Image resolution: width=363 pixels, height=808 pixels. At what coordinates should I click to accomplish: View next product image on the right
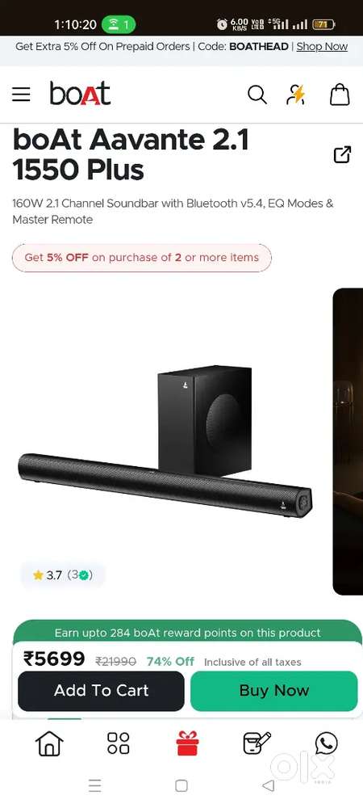point(348,441)
